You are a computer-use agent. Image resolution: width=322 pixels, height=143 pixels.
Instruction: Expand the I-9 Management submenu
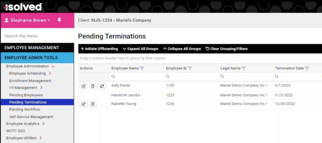pyautogui.click(x=41, y=88)
